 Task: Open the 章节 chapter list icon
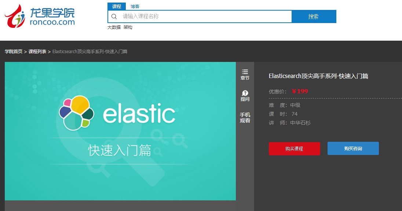(x=245, y=74)
